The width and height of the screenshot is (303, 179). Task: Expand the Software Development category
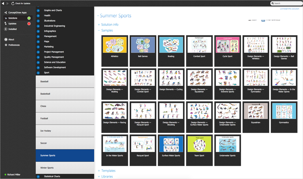[38, 68]
